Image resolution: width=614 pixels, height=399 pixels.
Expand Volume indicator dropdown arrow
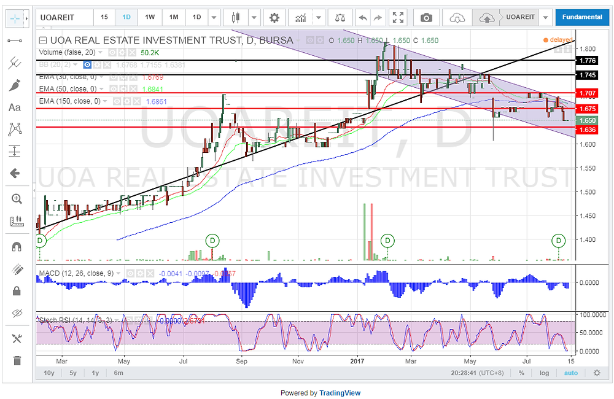tap(101, 52)
